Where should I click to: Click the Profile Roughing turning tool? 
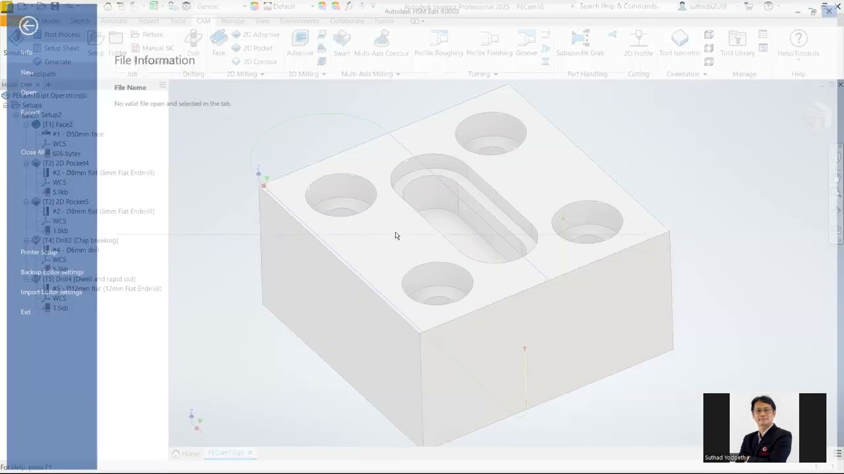[438, 43]
